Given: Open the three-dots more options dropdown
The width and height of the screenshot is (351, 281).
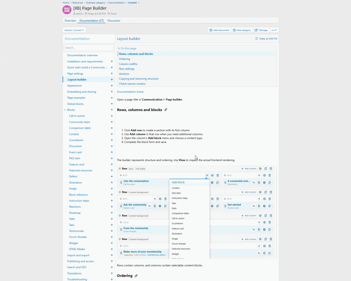Looking at the screenshot, I should pos(274,30).
